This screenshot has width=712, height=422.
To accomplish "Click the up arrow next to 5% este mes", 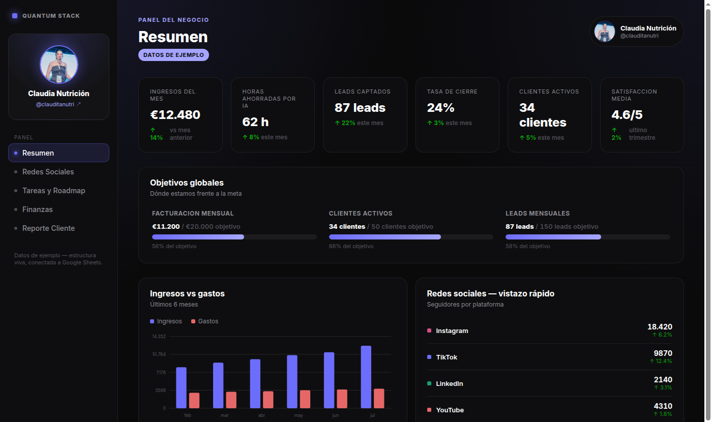I will coord(522,138).
